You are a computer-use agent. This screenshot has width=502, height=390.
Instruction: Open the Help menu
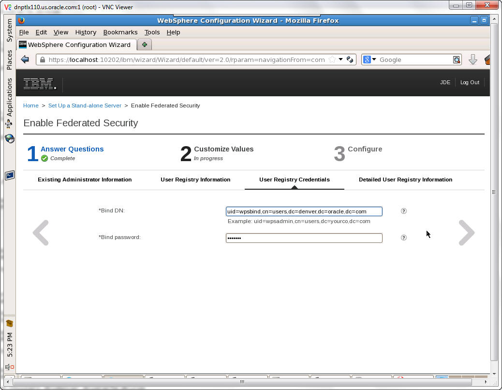tap(173, 32)
